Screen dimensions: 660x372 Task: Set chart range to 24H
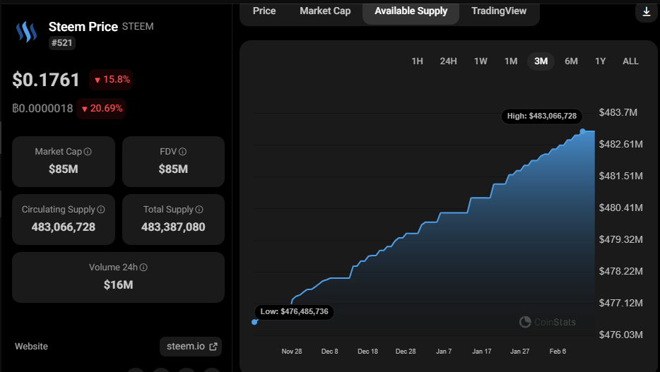(x=448, y=61)
